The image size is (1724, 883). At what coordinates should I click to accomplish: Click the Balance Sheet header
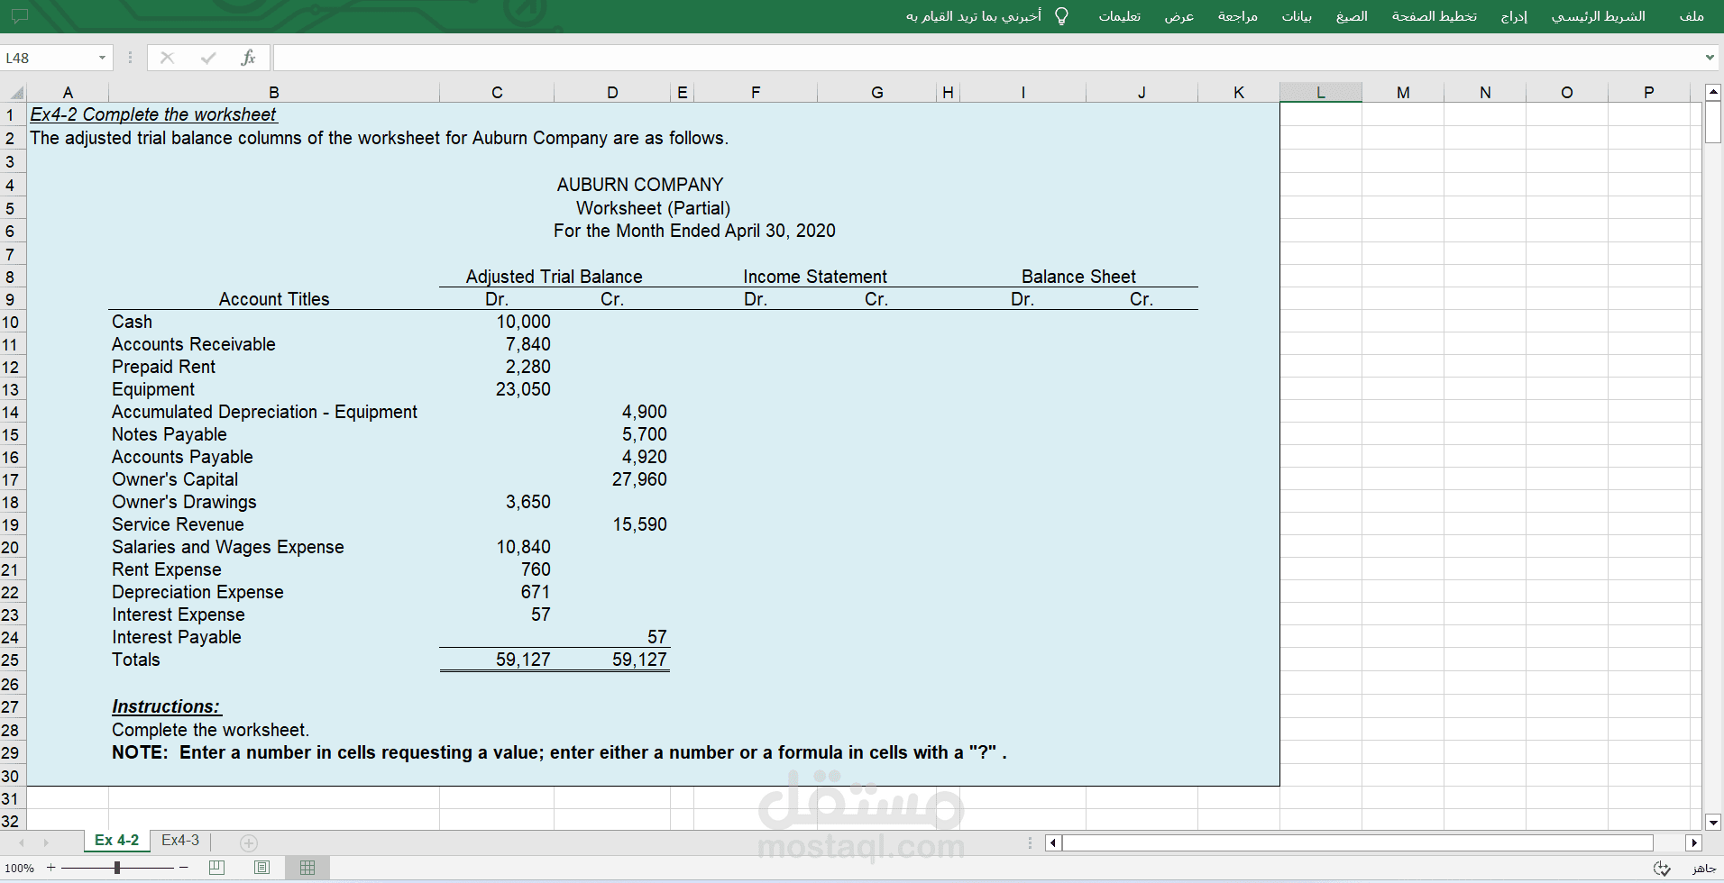(1078, 277)
